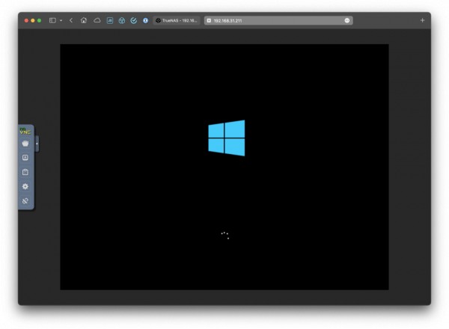The image size is (449, 329).
Task: Click the iCloud tabs cloud icon
Action: (97, 20)
